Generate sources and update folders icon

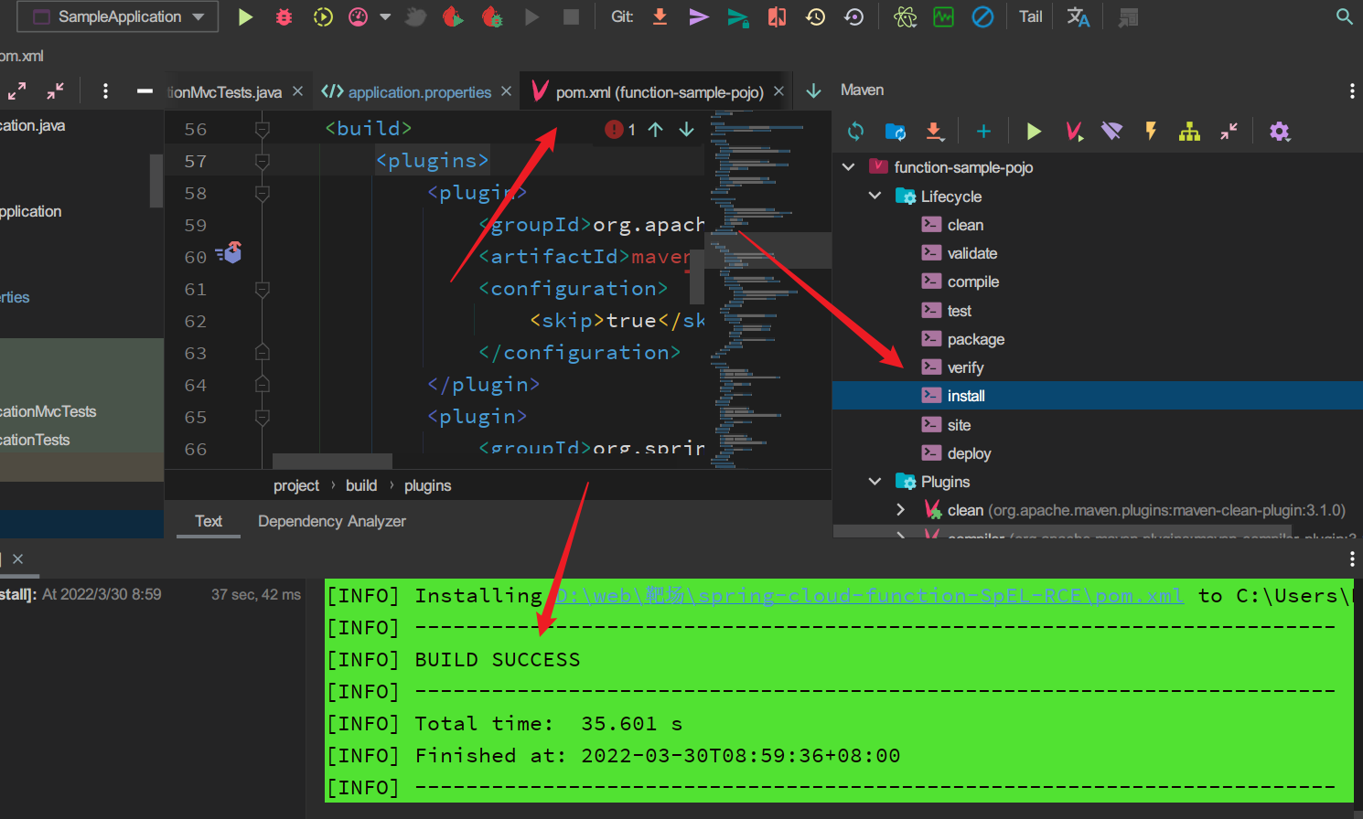(x=896, y=132)
